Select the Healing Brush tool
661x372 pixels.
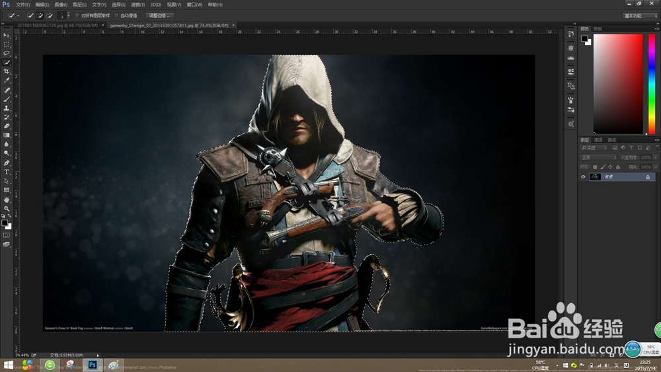pyautogui.click(x=7, y=90)
